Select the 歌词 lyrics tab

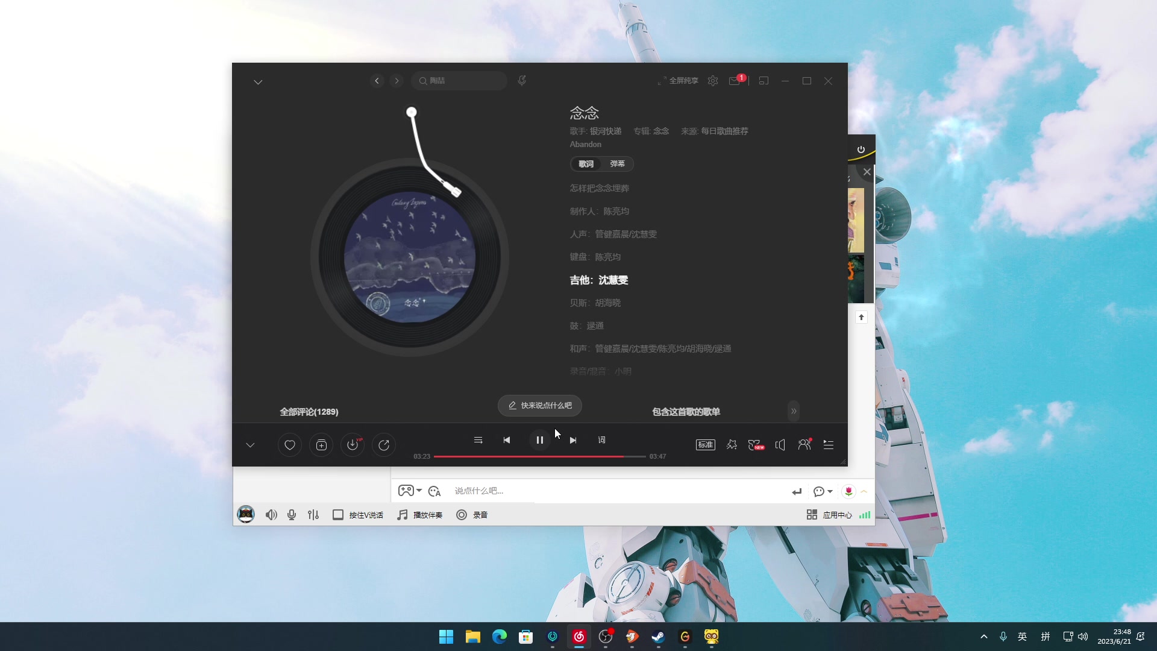(x=586, y=164)
